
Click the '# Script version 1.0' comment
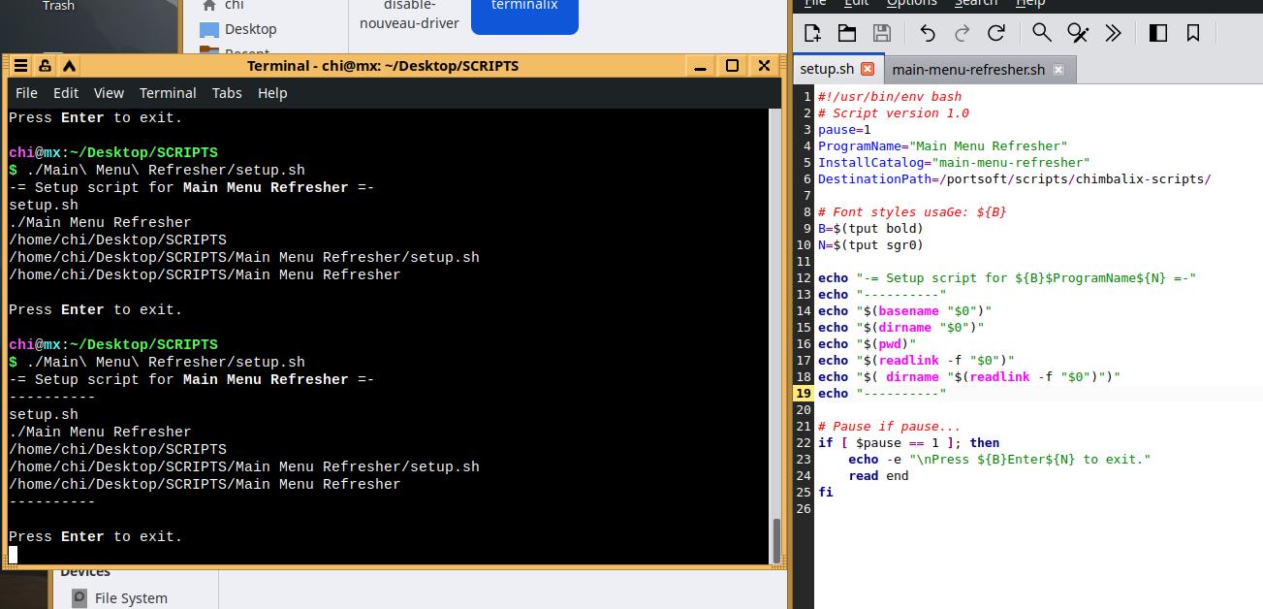point(893,112)
